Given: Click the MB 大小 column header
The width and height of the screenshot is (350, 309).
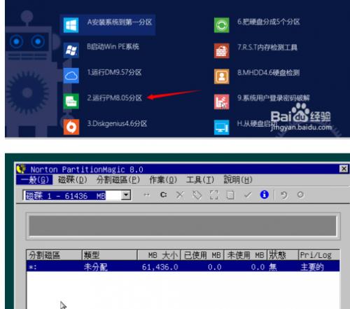Looking at the screenshot, I should click(x=159, y=255).
